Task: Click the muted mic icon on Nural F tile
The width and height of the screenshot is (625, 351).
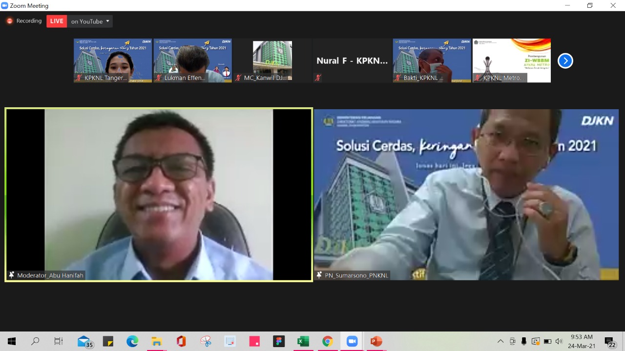Action: (x=318, y=78)
